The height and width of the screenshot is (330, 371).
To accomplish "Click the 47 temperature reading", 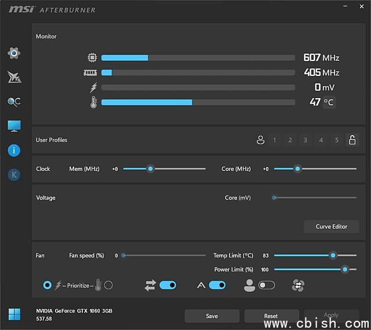I will tap(315, 102).
